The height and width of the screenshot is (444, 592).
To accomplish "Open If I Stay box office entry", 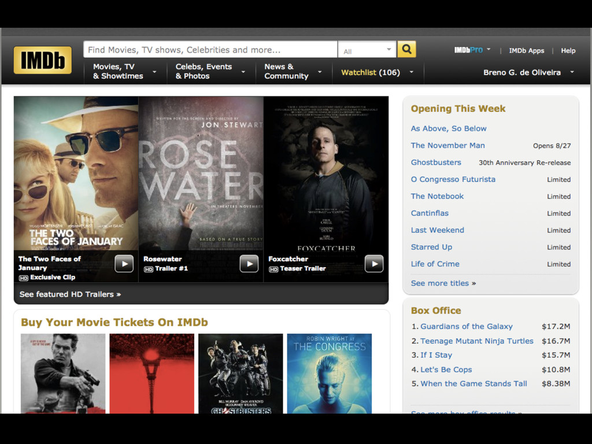I will pyautogui.click(x=436, y=355).
